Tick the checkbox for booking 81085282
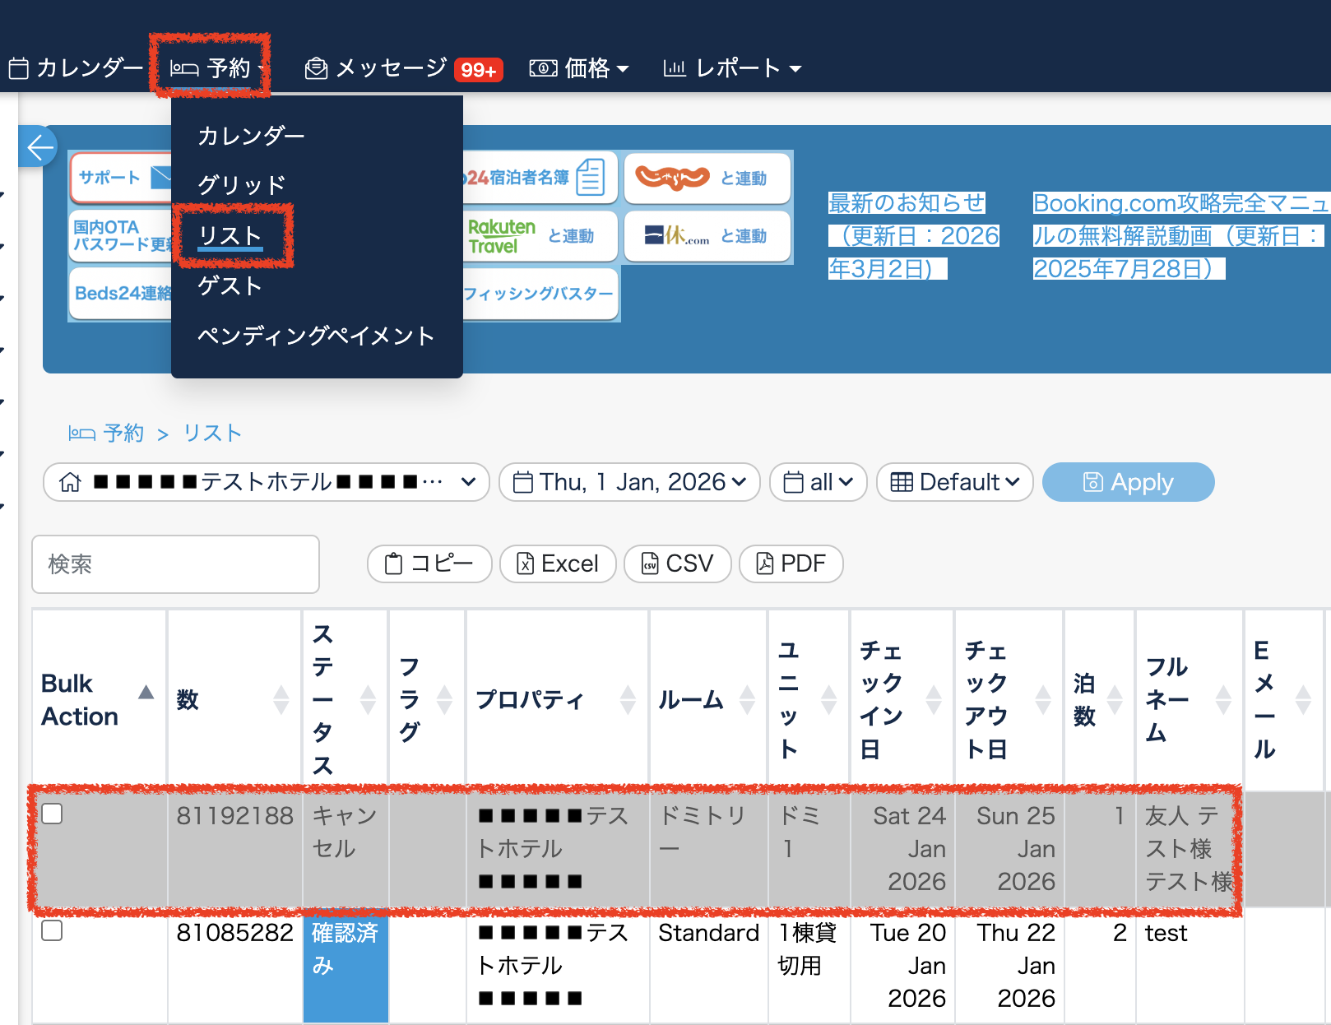This screenshot has height=1025, width=1331. (x=52, y=930)
